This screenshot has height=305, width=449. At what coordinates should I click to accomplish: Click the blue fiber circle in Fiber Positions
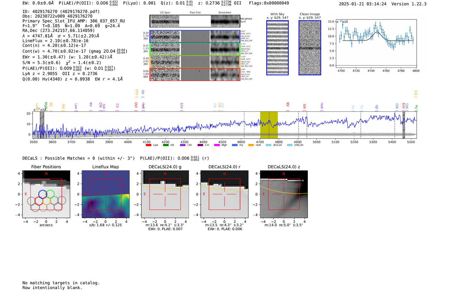pos(42,194)
